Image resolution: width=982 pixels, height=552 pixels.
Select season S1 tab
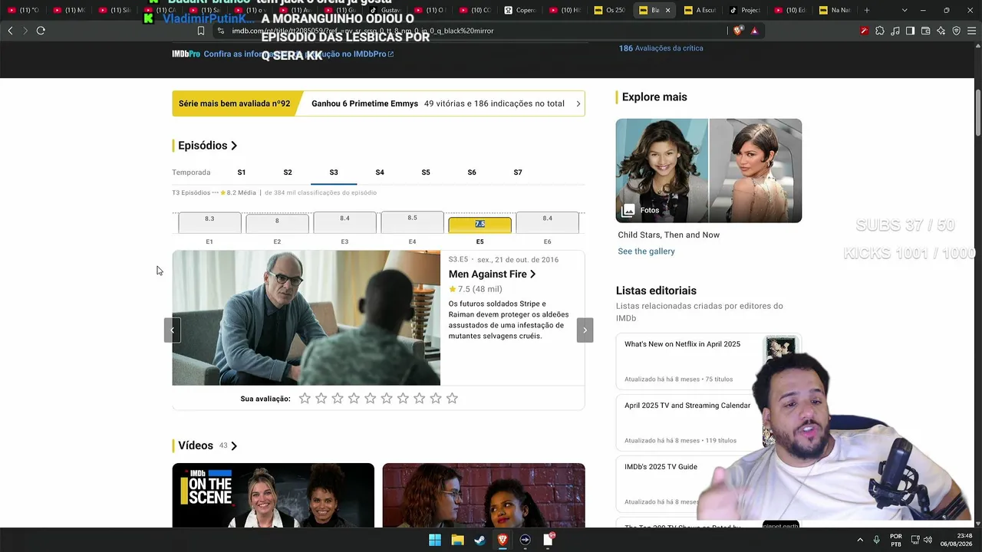tap(242, 172)
